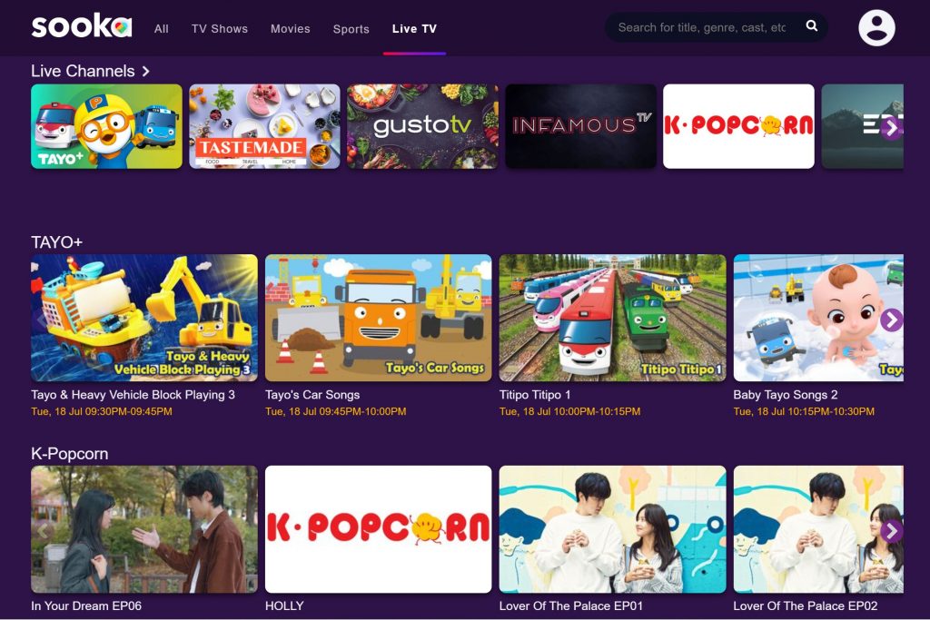930x620 pixels.
Task: Click title text 'Titipo Titipo 1'
Action: [x=535, y=395]
